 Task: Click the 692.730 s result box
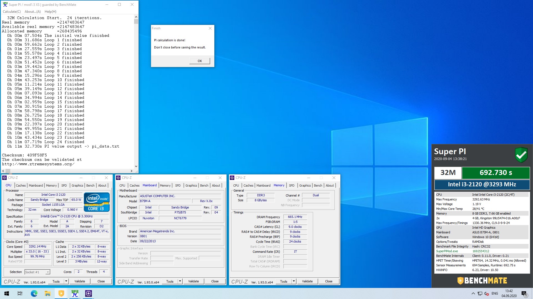pos(496,172)
